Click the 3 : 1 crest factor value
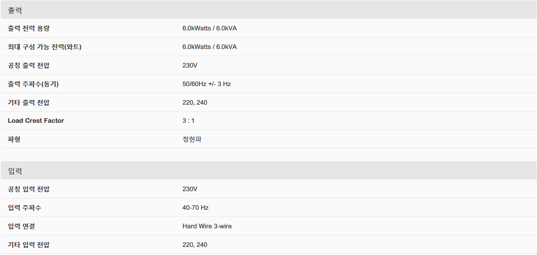Viewport: 537px width, 255px height. (x=188, y=120)
